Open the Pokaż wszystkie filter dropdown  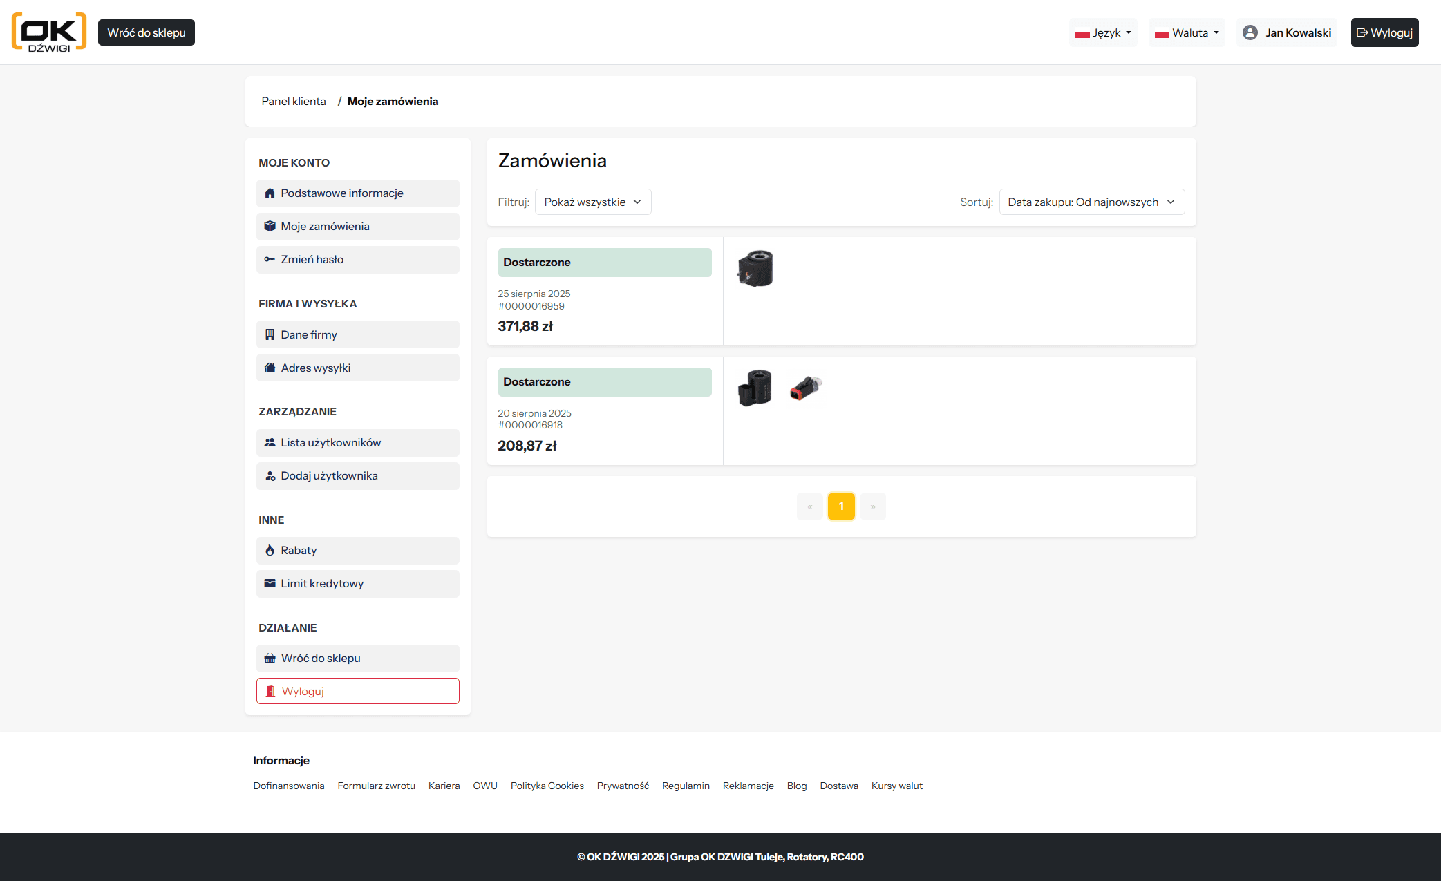coord(593,202)
